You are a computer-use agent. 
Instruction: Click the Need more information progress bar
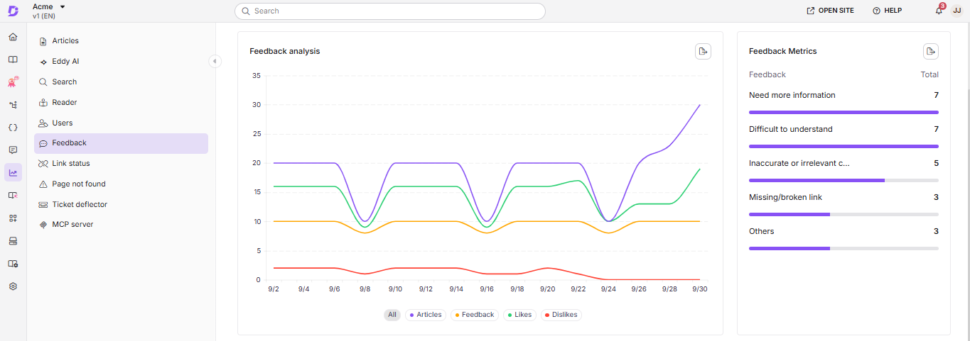(x=844, y=112)
